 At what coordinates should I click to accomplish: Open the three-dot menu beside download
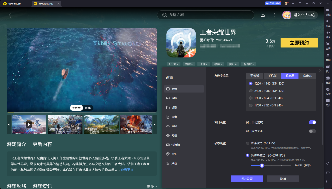click(x=274, y=15)
